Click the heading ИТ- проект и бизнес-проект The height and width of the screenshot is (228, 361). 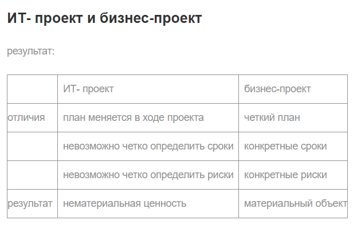[104, 18]
